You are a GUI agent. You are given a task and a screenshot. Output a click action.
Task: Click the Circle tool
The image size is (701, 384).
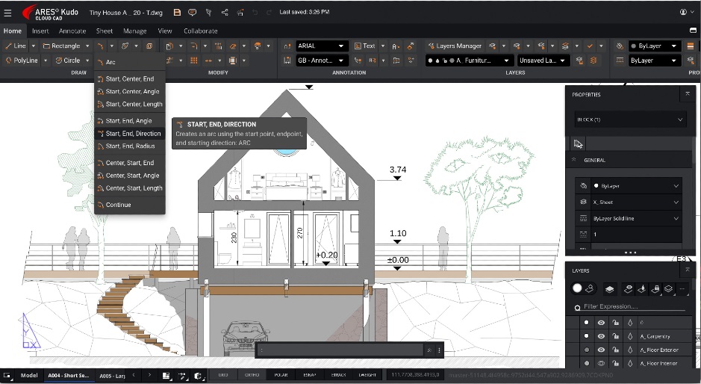coord(67,61)
